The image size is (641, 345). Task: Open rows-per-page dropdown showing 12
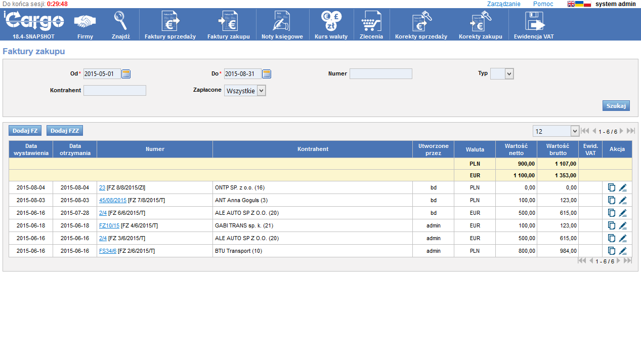[574, 131]
